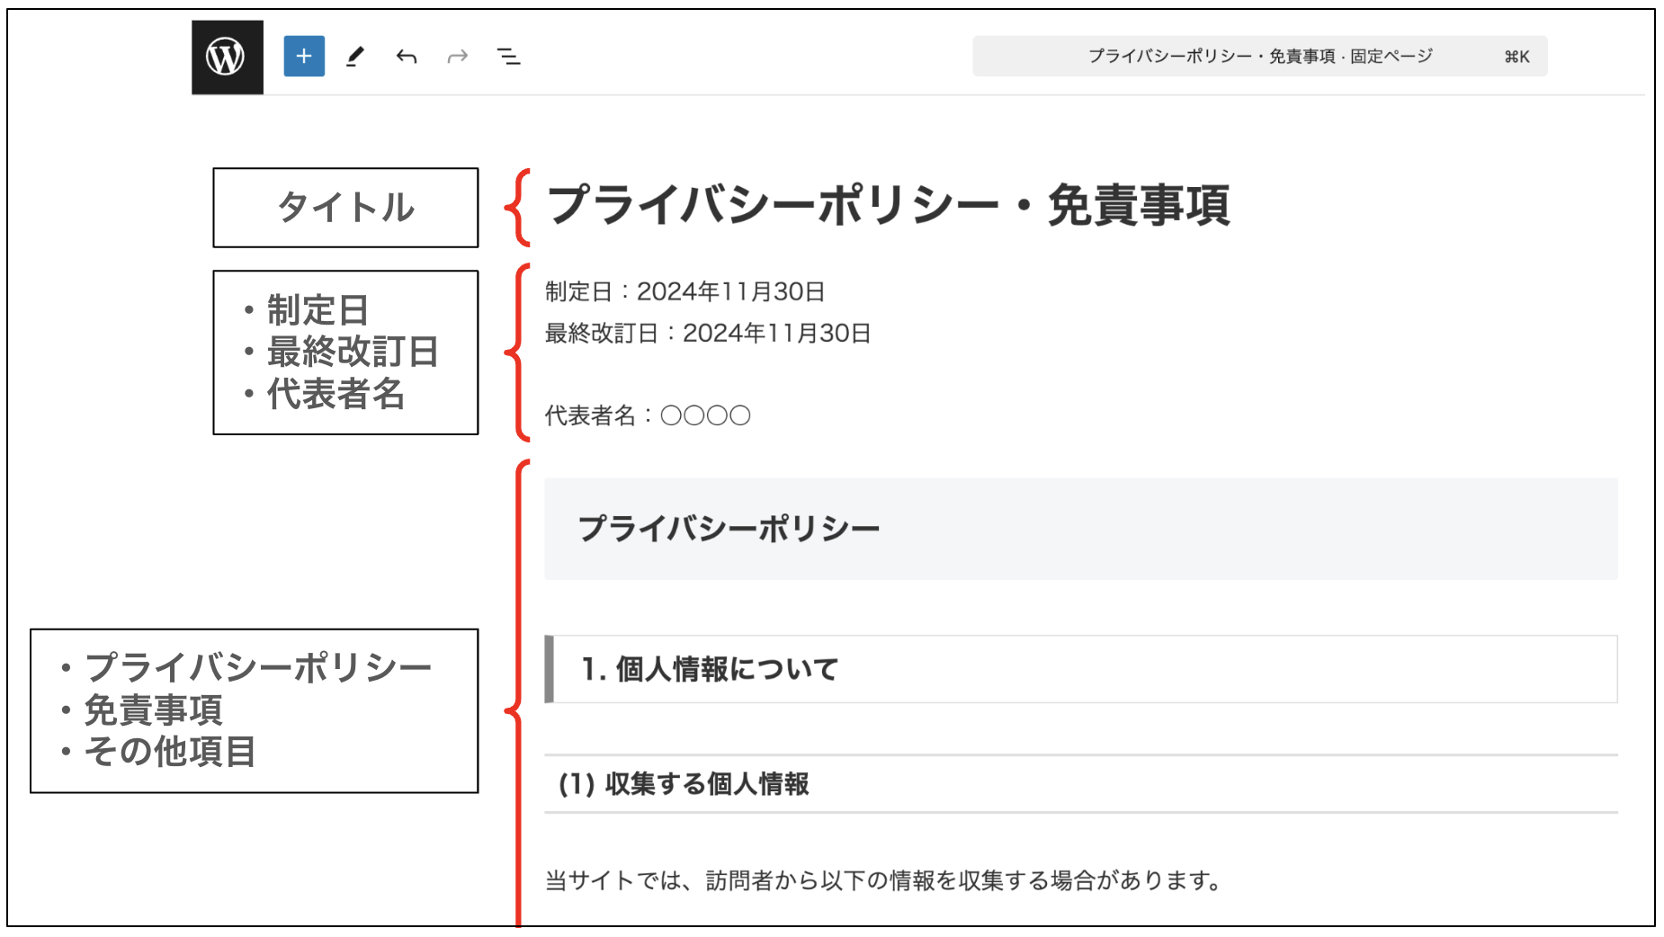The height and width of the screenshot is (937, 1664).
Task: Open the command palette page title bar
Action: [x=1259, y=56]
